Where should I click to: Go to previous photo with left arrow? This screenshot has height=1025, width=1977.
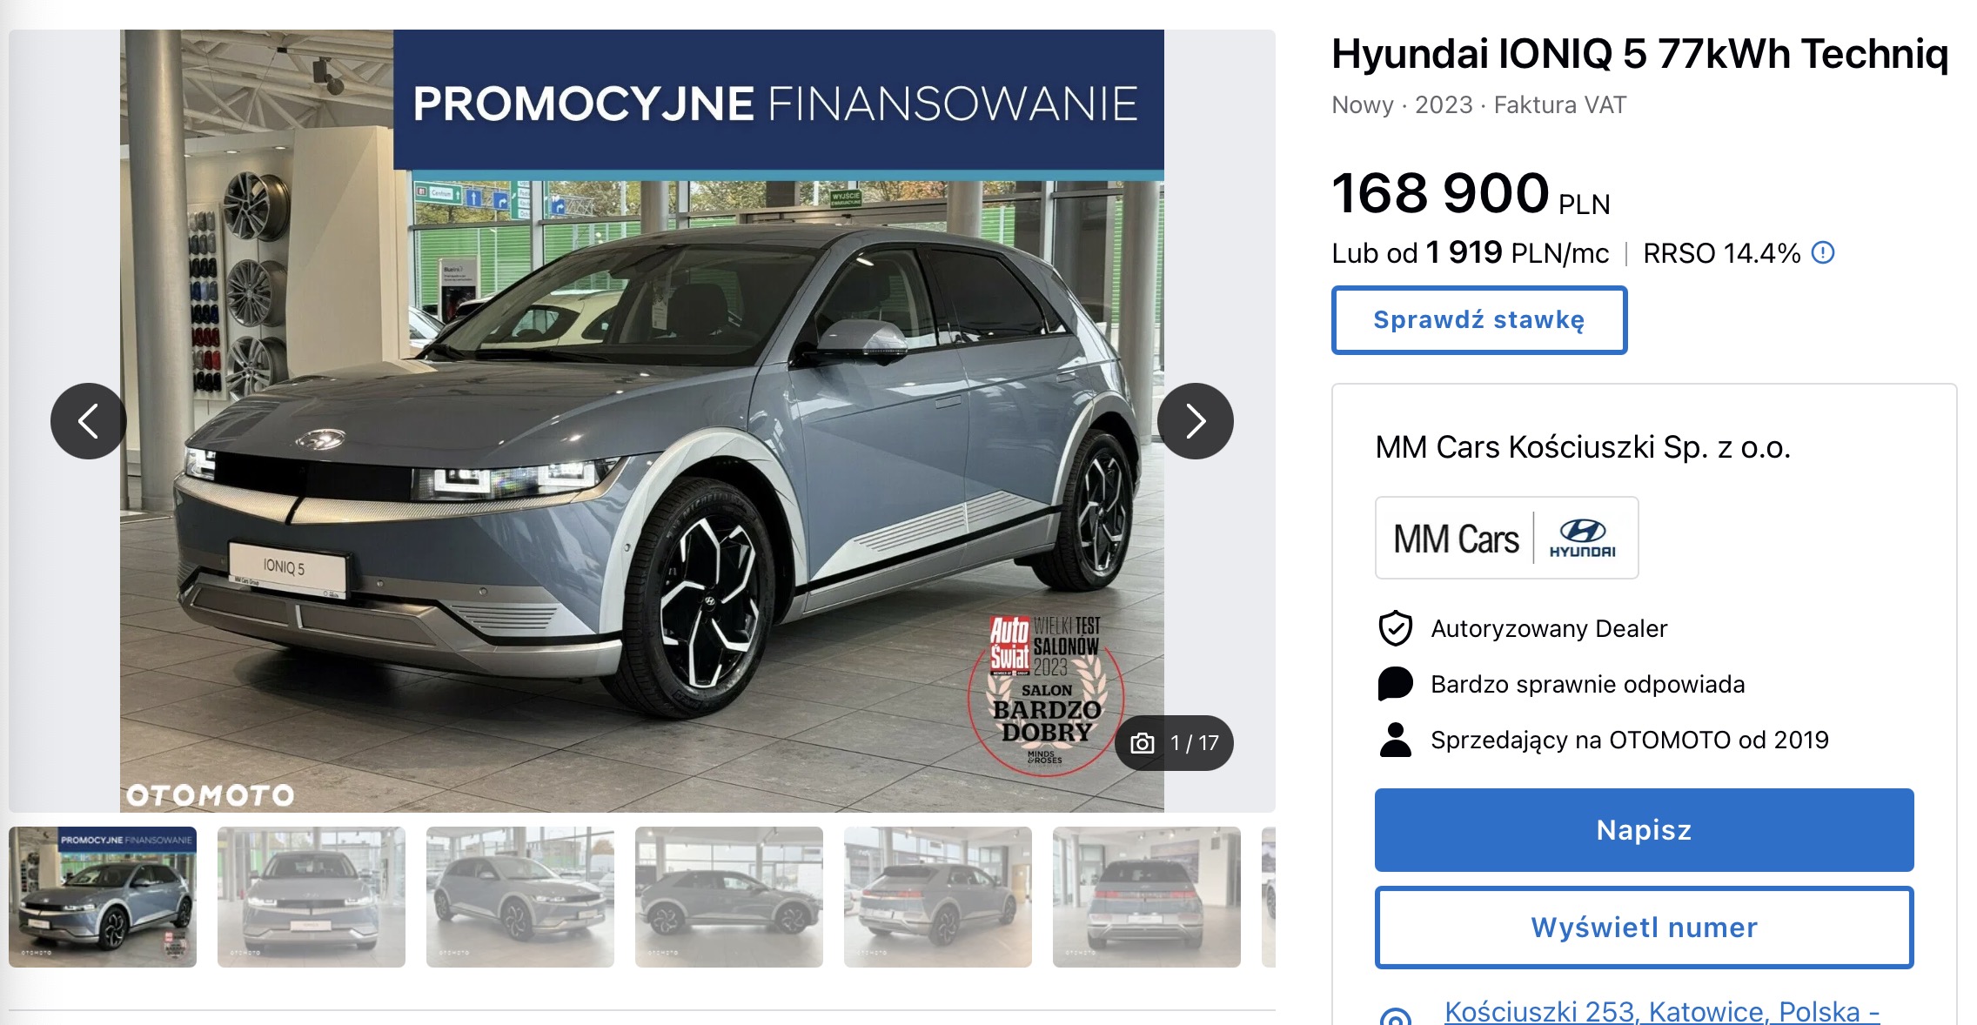point(88,421)
